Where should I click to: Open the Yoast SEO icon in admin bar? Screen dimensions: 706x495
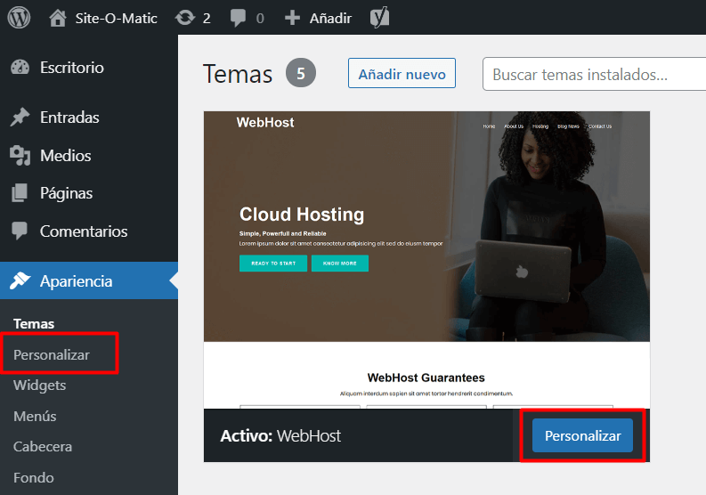pyautogui.click(x=379, y=18)
